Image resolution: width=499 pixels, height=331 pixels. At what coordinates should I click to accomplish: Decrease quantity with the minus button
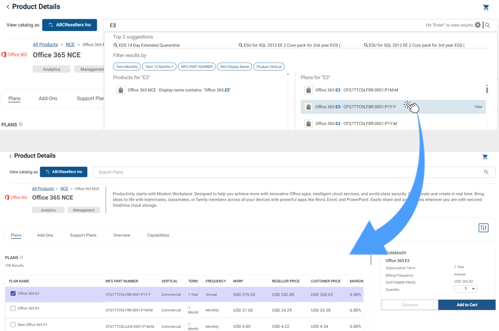(458, 289)
